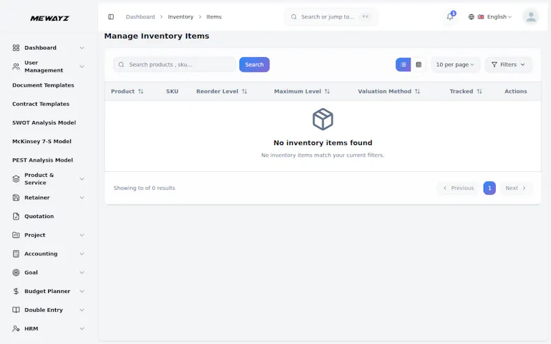Screen dimensions: 551x344
Task: Sort by Maximum Level arrows
Action: [326, 92]
